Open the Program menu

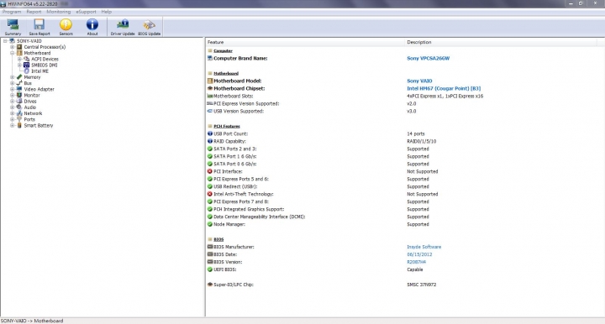12,12
